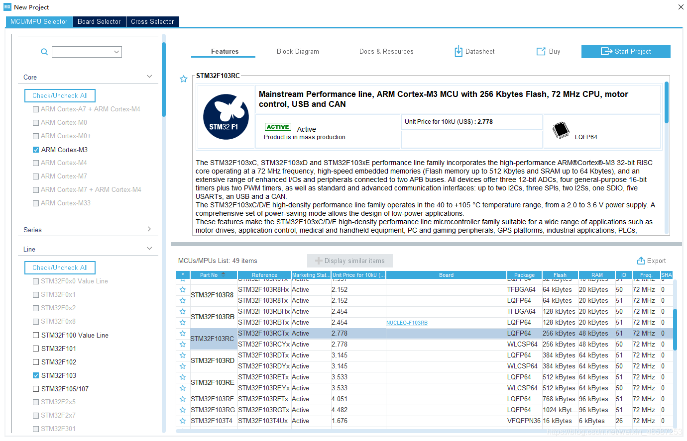687x441 pixels.
Task: Click the ACTIVE status badge
Action: (278, 127)
